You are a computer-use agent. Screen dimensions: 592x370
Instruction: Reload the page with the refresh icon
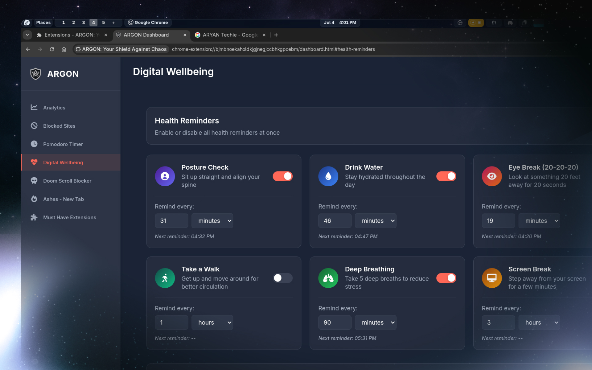52,49
